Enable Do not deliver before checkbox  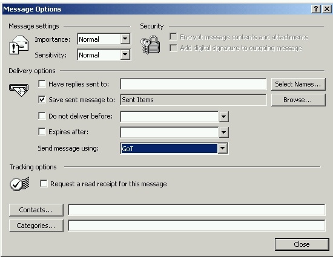click(42, 116)
